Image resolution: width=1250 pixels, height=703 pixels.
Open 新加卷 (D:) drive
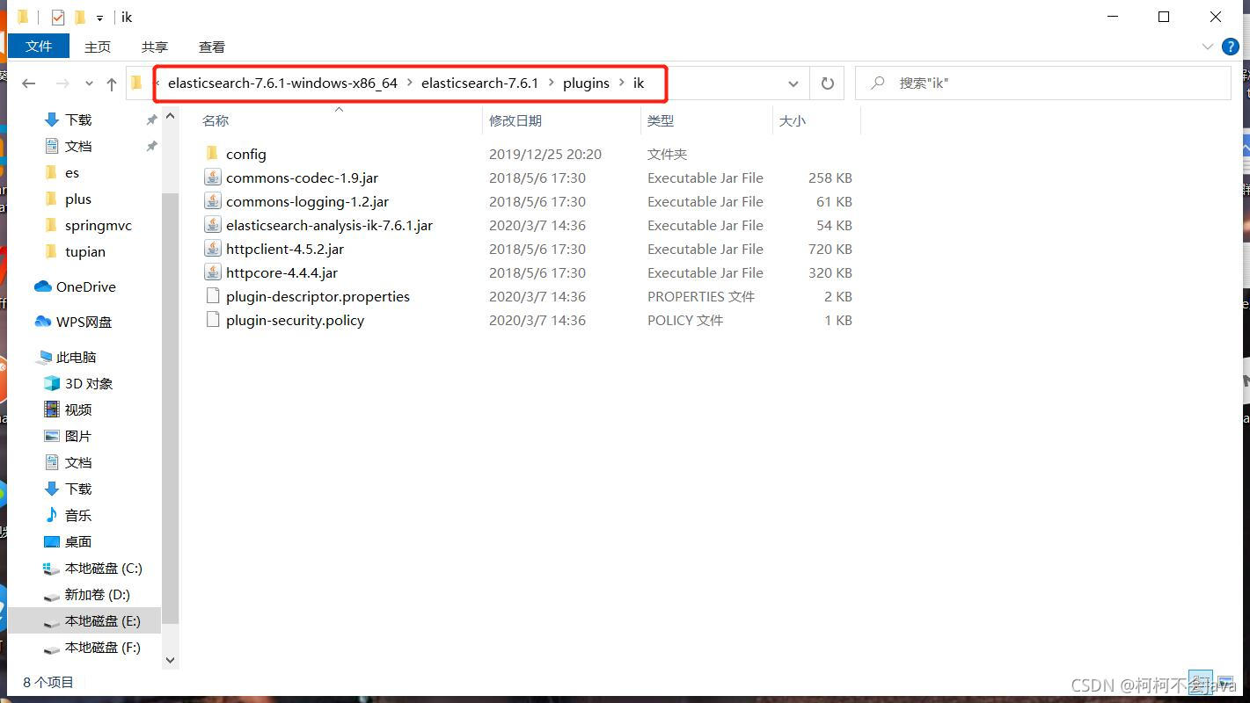pos(86,594)
